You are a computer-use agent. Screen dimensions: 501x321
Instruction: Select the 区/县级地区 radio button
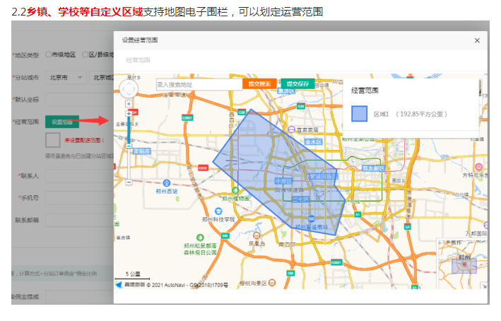pyautogui.click(x=86, y=54)
